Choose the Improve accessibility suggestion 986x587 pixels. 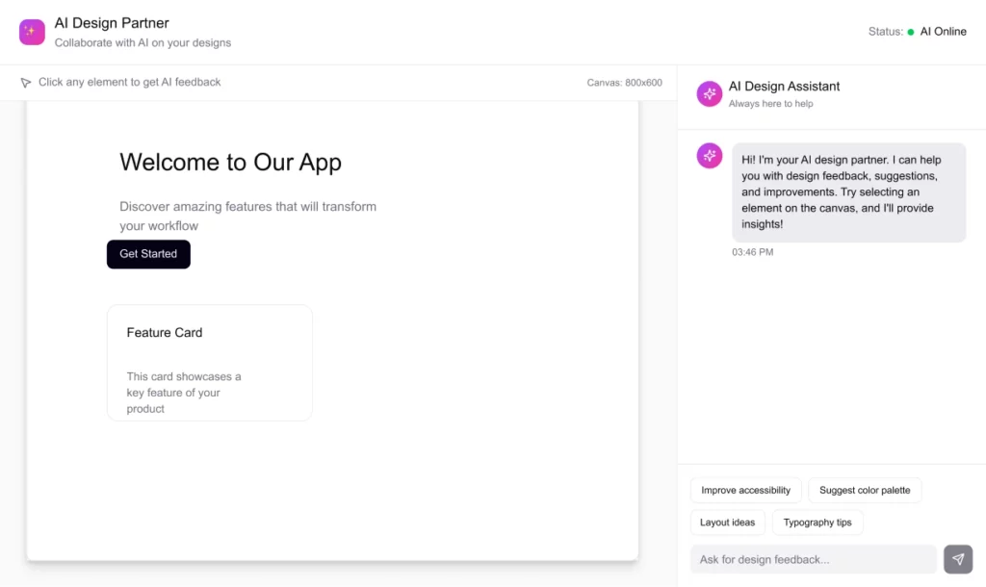click(x=745, y=491)
